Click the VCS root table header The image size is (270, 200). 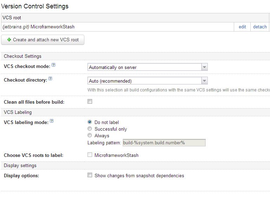135,18
